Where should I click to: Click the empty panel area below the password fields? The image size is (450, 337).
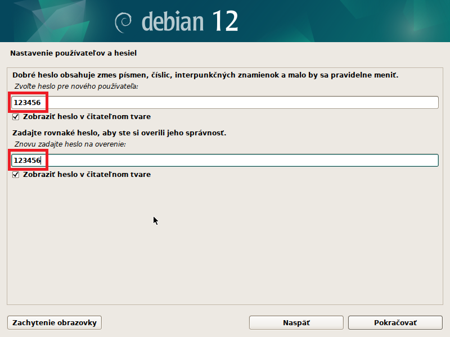[x=225, y=242]
